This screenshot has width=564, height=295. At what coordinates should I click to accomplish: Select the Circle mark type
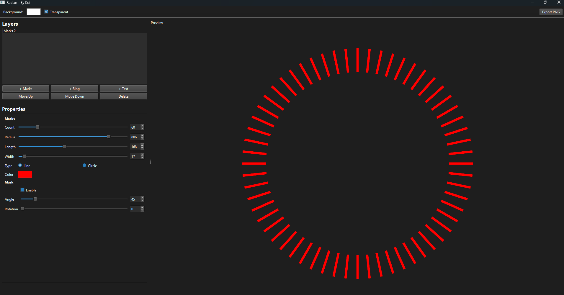[84, 165]
